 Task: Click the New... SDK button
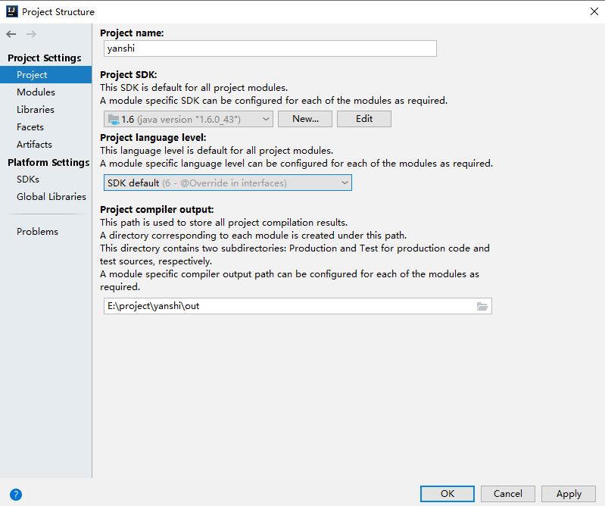[305, 119]
